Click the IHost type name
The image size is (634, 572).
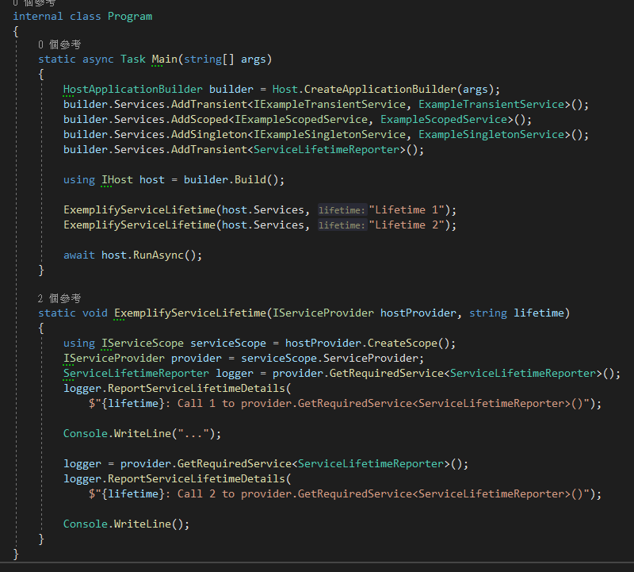[116, 180]
